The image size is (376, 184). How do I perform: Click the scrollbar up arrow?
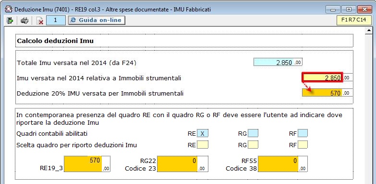point(368,31)
